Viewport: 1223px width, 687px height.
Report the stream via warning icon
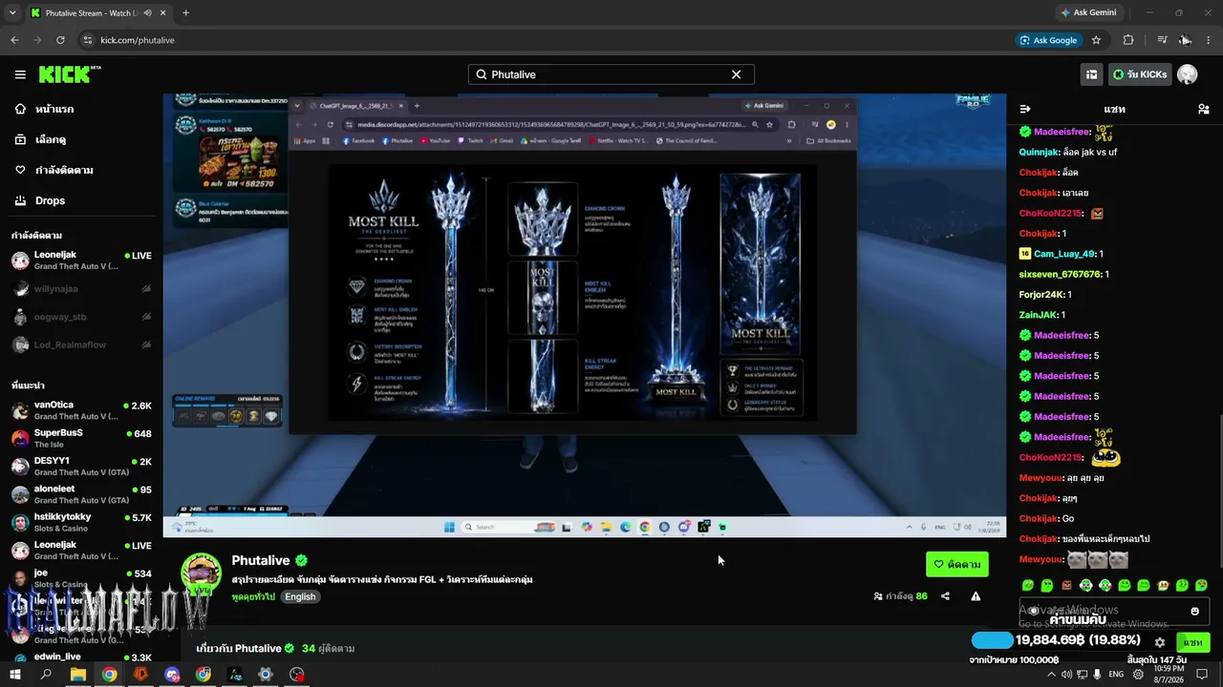click(976, 596)
